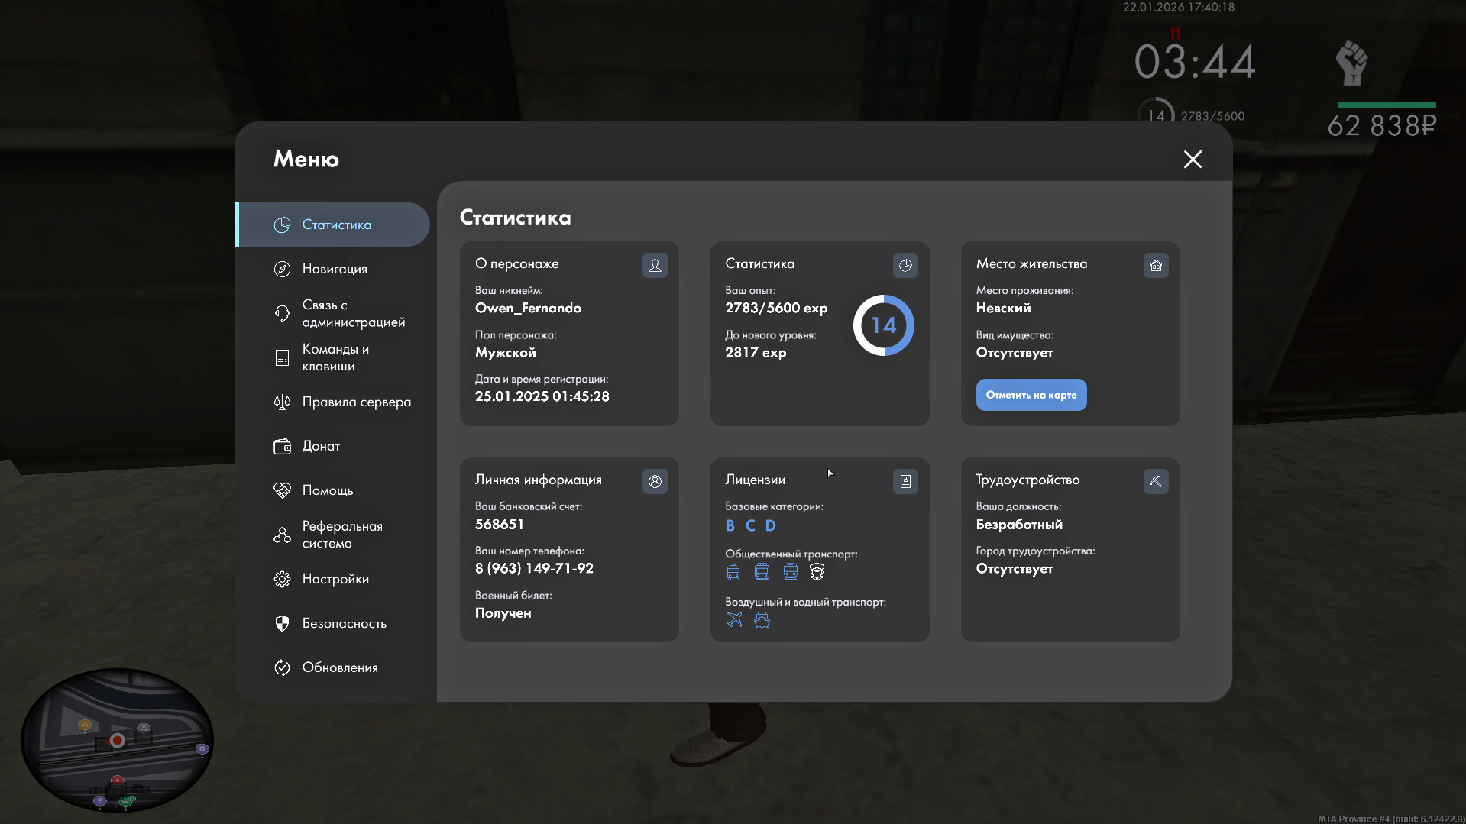Click the first bus icon under Общественный транспорт
This screenshot has height=824, width=1466.
[x=733, y=572]
